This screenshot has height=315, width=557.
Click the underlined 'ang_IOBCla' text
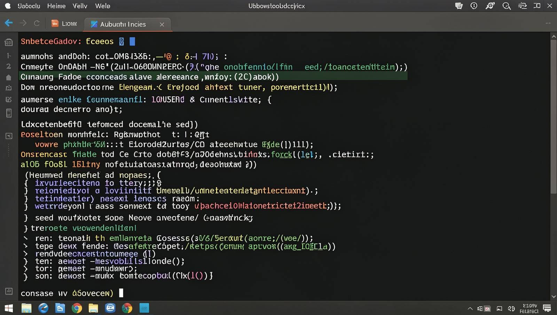(x=306, y=247)
